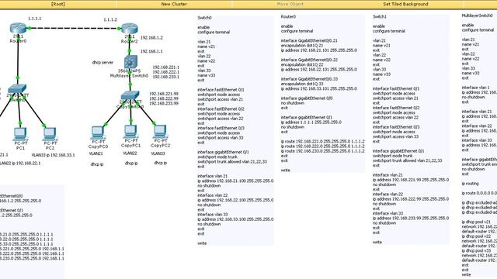Select the 1.1.1.1 label above Router0
Viewport: 497px width, 279px height.
click(x=34, y=19)
